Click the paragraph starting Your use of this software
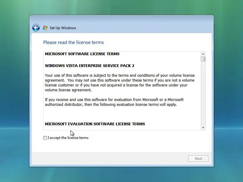243x182 pixels. pos(120,83)
